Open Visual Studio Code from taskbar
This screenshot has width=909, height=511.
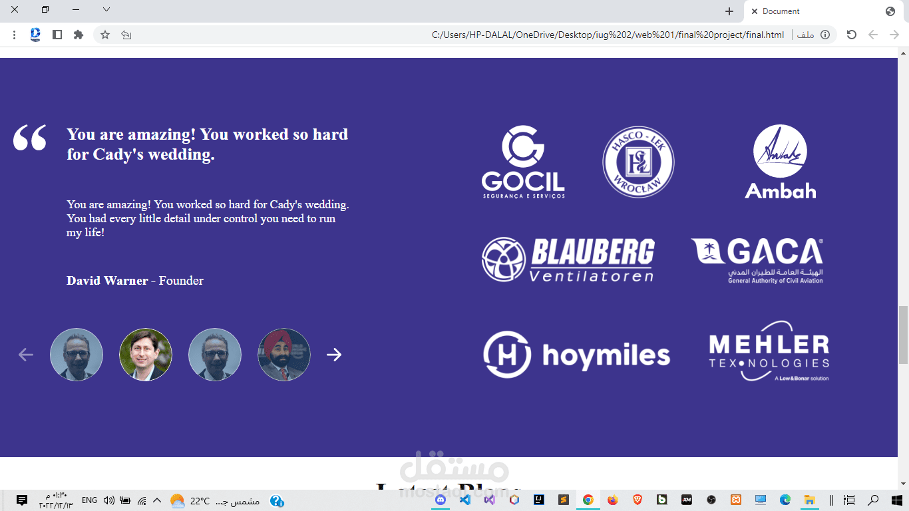coord(465,500)
